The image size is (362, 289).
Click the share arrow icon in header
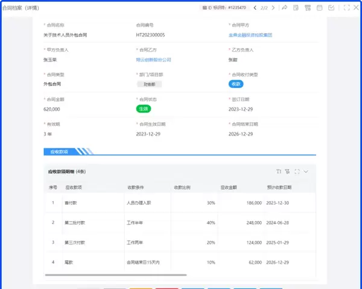pyautogui.click(x=284, y=8)
